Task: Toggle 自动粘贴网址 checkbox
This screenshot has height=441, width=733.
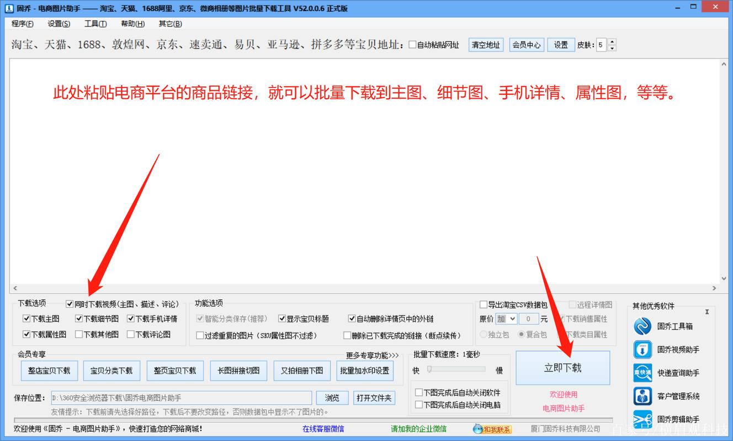Action: 412,45
